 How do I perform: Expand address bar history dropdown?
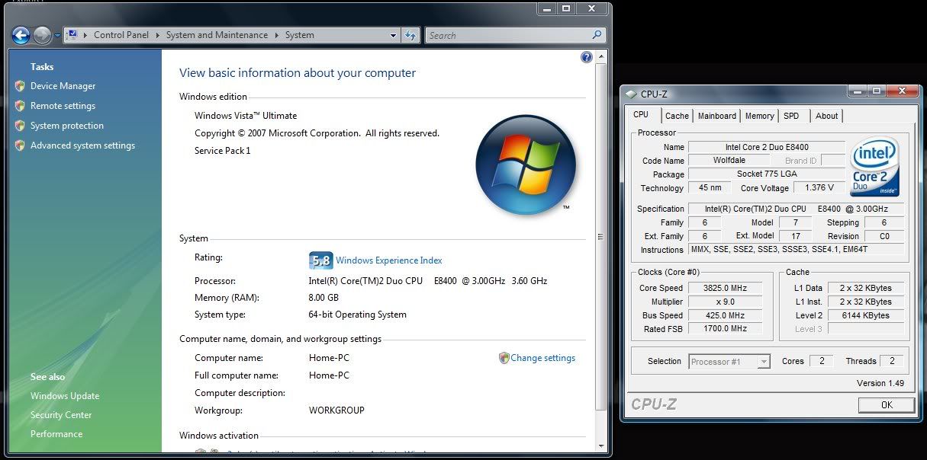[394, 35]
